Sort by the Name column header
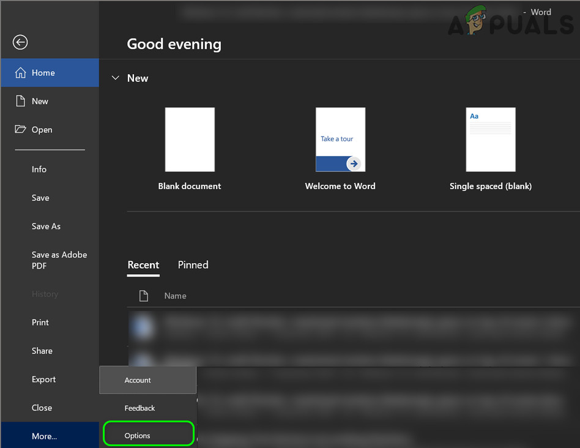Image resolution: width=580 pixels, height=448 pixels. click(x=176, y=296)
